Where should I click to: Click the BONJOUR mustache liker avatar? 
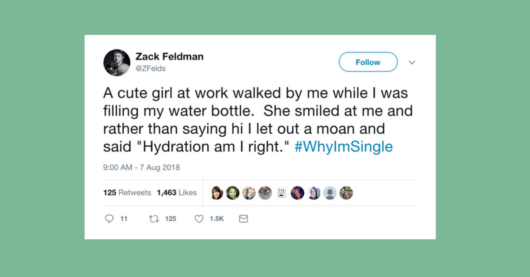[281, 193]
